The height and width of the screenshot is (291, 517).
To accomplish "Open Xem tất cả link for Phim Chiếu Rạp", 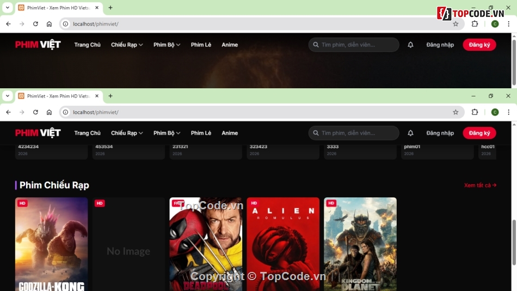I will coord(481,185).
